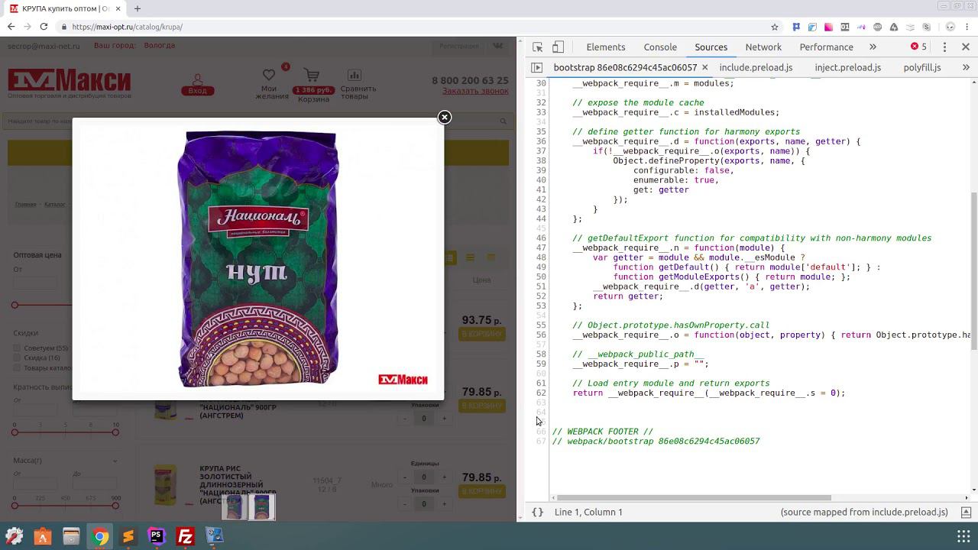Viewport: 978px width, 550px height.
Task: Open Sublime Text from the taskbar
Action: [128, 536]
